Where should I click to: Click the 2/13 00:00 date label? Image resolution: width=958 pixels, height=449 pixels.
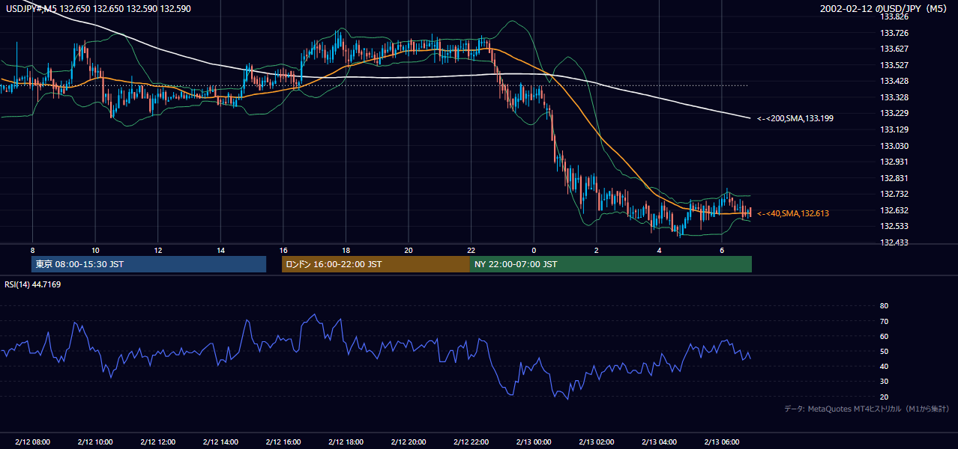point(534,442)
